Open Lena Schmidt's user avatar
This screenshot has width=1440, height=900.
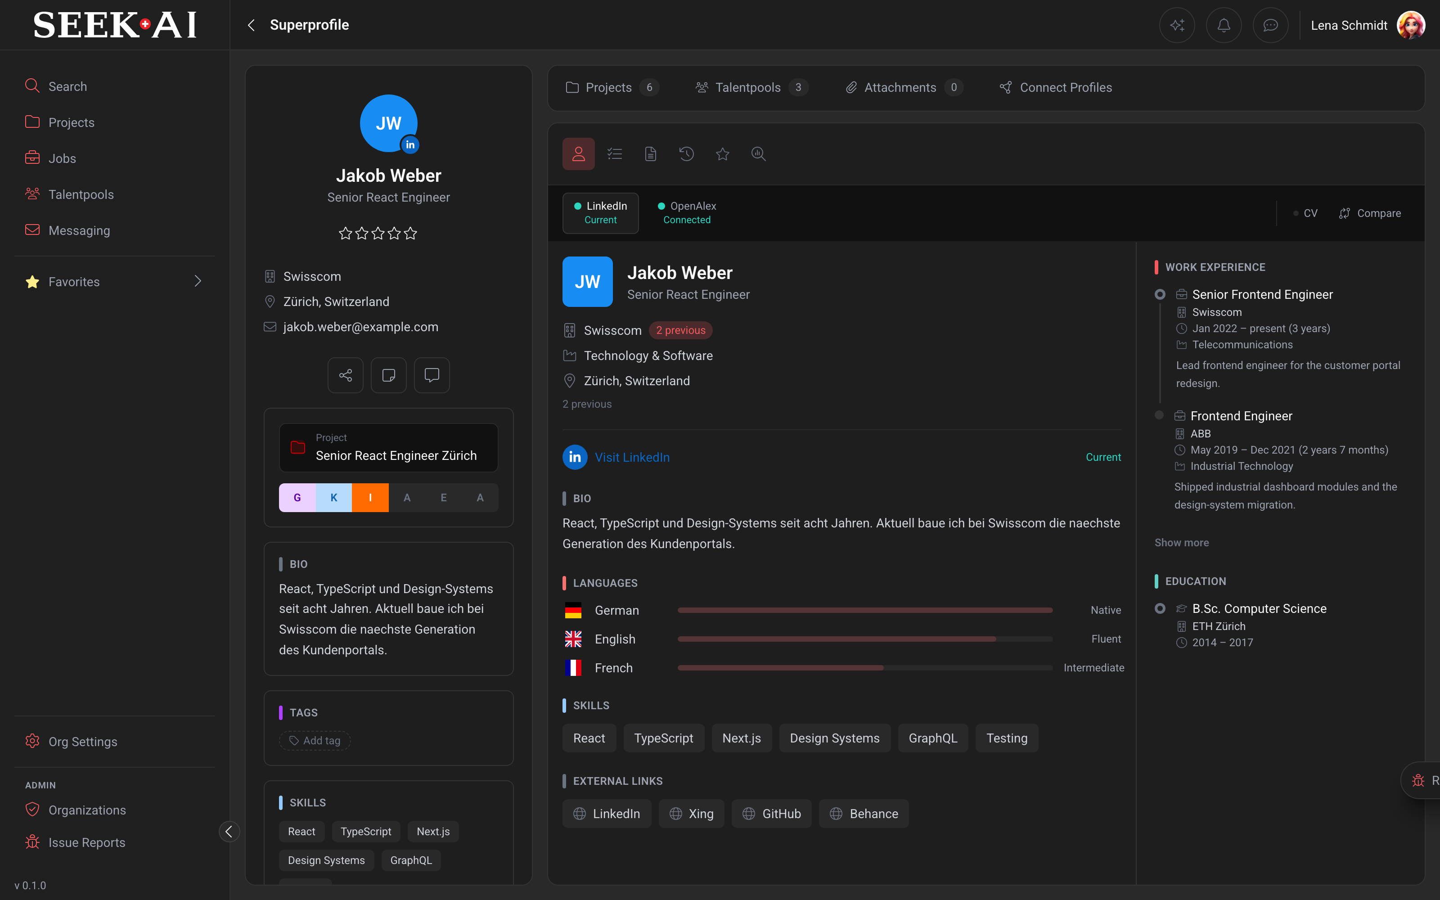click(1411, 25)
